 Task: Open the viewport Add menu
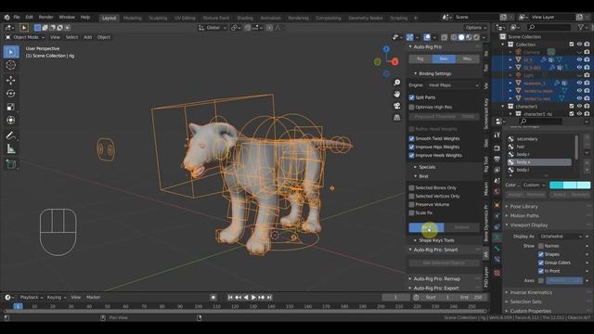click(88, 37)
